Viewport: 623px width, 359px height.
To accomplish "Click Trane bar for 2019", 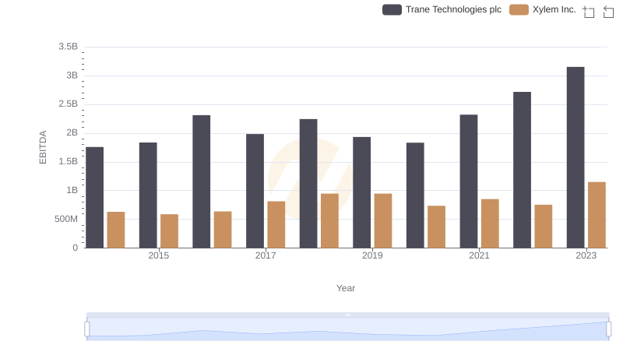I will pyautogui.click(x=362, y=192).
